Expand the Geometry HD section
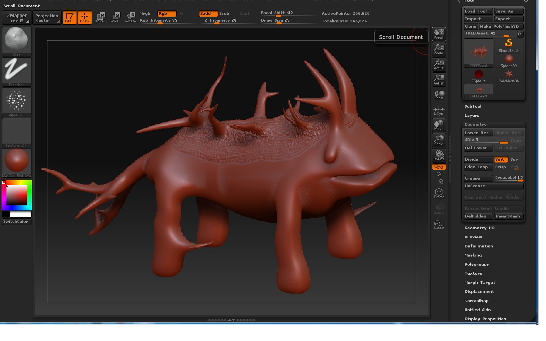 [479, 228]
